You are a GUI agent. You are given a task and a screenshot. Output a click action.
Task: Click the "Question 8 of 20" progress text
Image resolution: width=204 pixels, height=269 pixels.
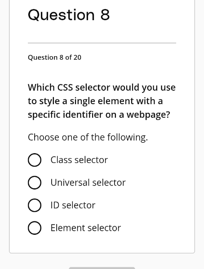click(x=54, y=57)
